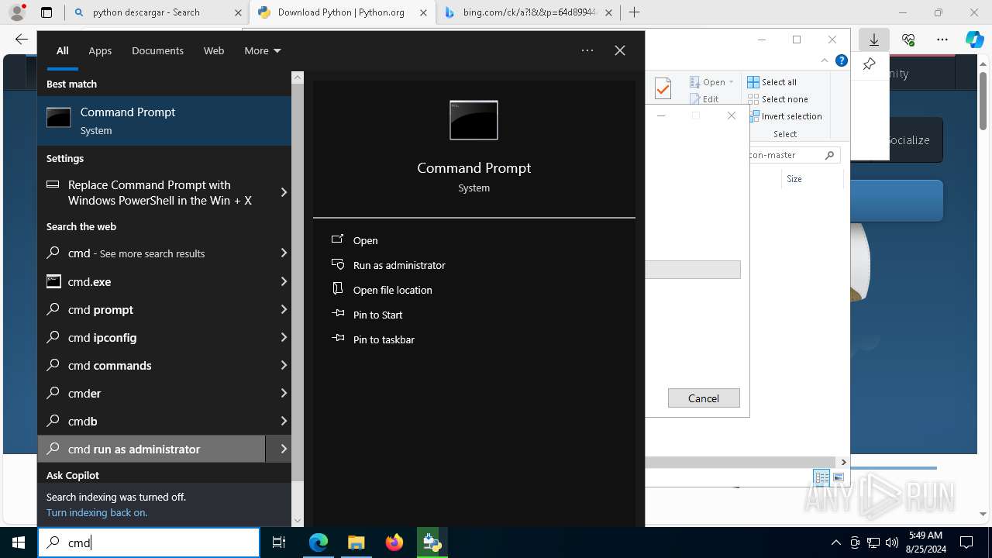Open Edge downloads icon

point(873,40)
